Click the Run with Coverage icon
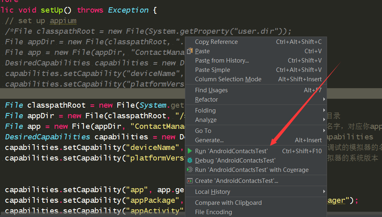 tap(190, 169)
